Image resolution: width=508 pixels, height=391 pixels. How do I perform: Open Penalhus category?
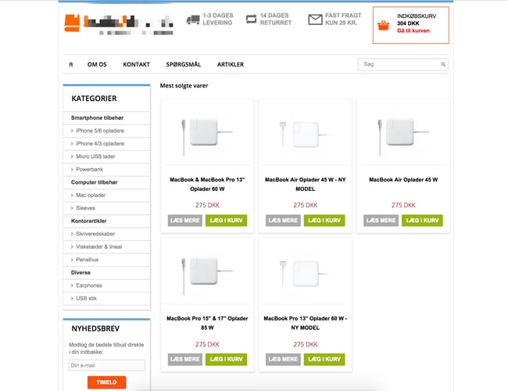coord(87,260)
